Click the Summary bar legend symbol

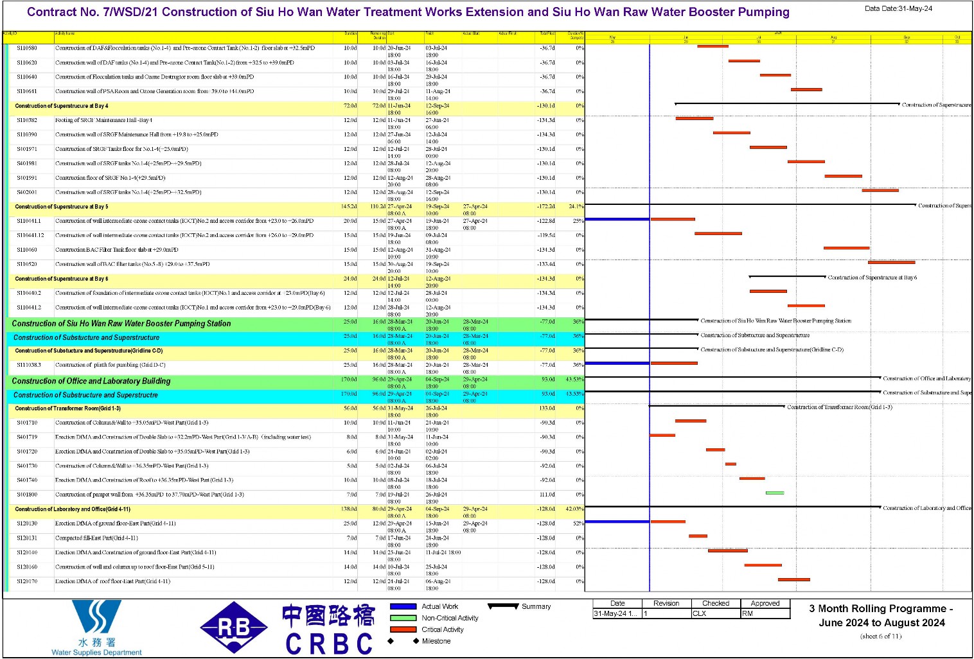503,606
